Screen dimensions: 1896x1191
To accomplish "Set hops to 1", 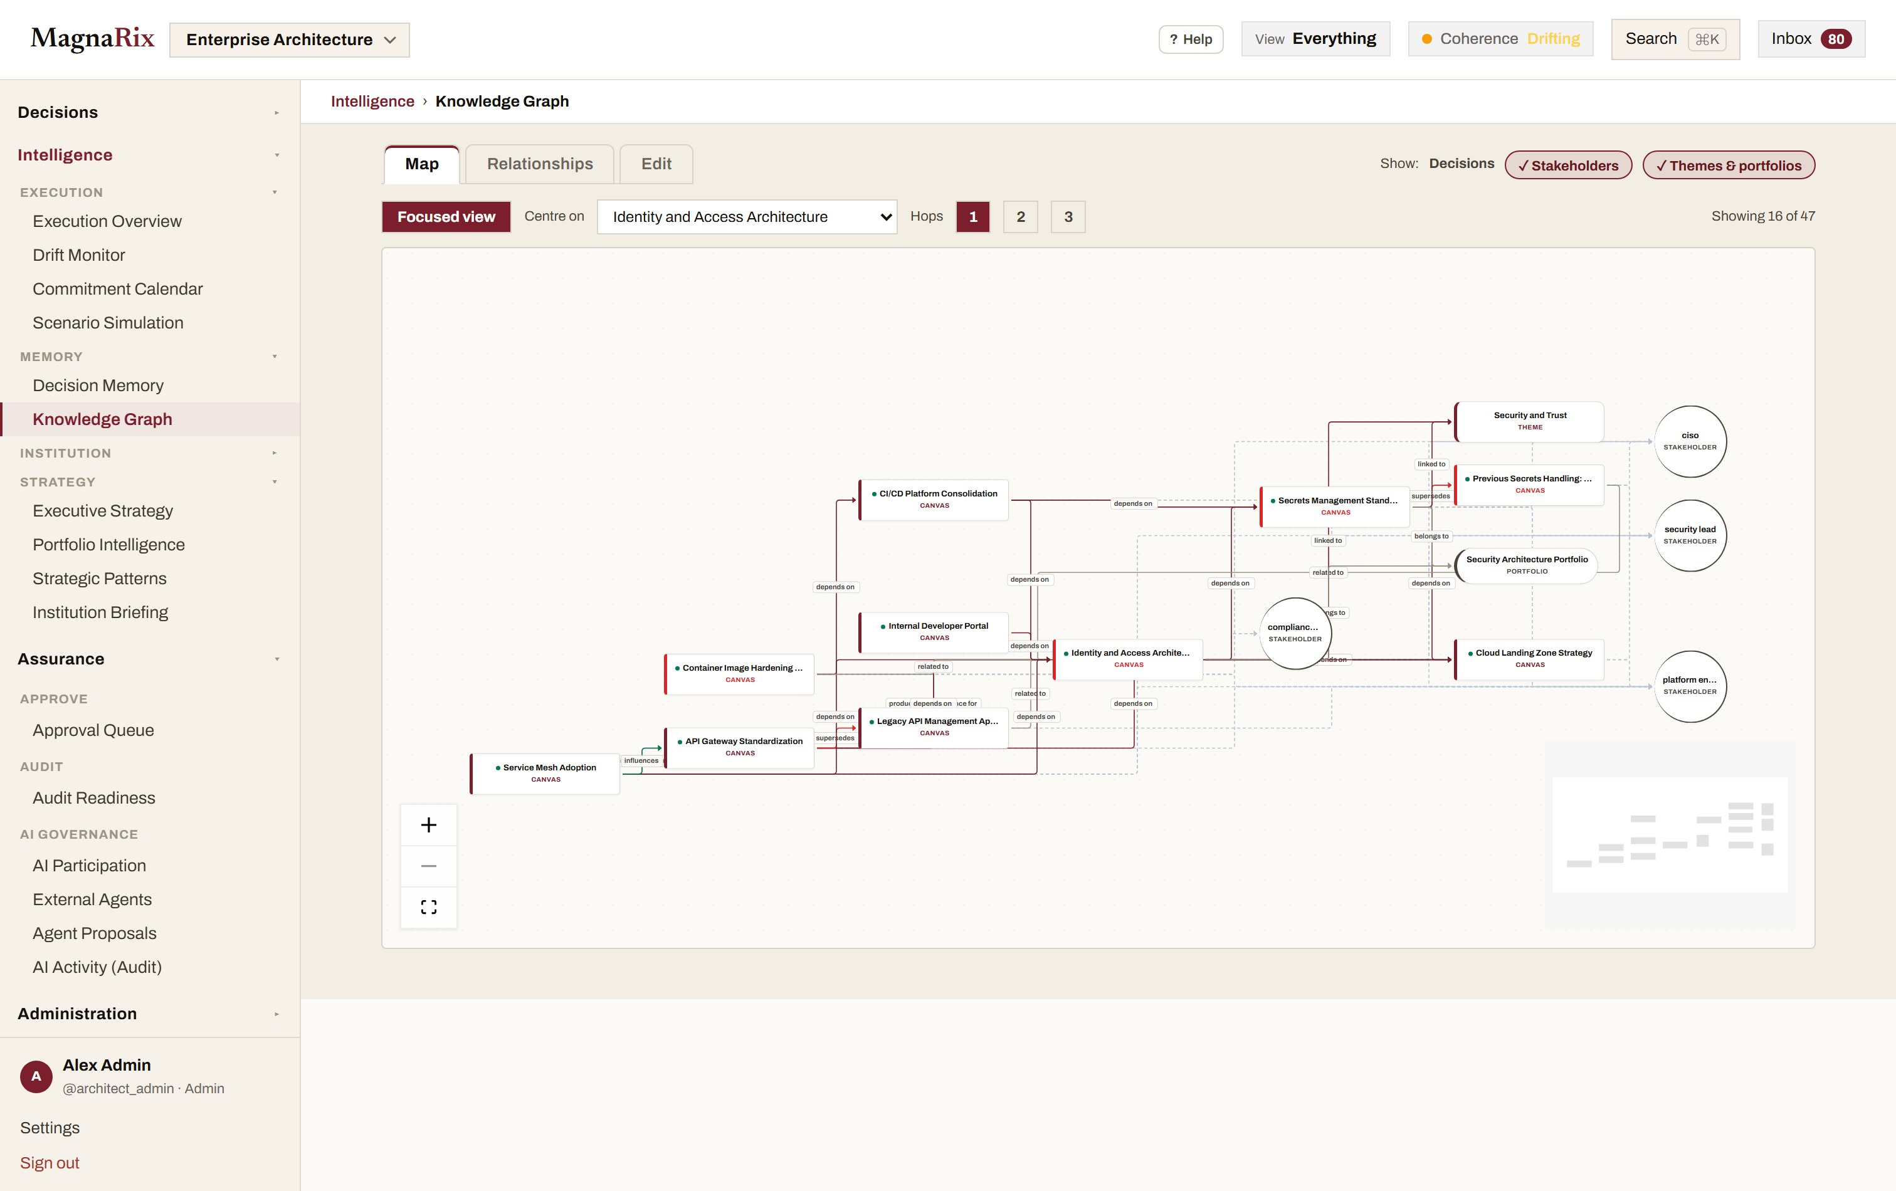I will coord(973,216).
